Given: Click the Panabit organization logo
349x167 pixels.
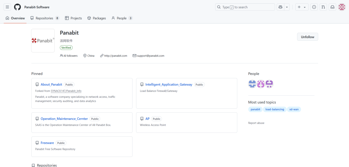Looking at the screenshot, I should [x=43, y=40].
